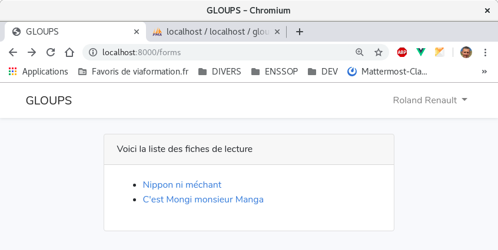
Task: Click the address bar URL field
Action: [x=224, y=52]
